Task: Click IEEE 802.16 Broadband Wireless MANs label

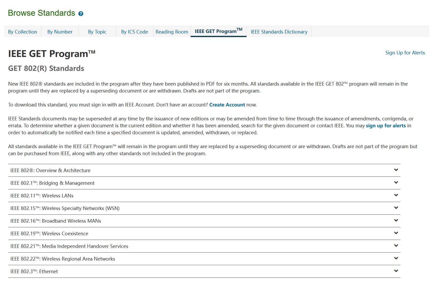Action: (x=56, y=221)
